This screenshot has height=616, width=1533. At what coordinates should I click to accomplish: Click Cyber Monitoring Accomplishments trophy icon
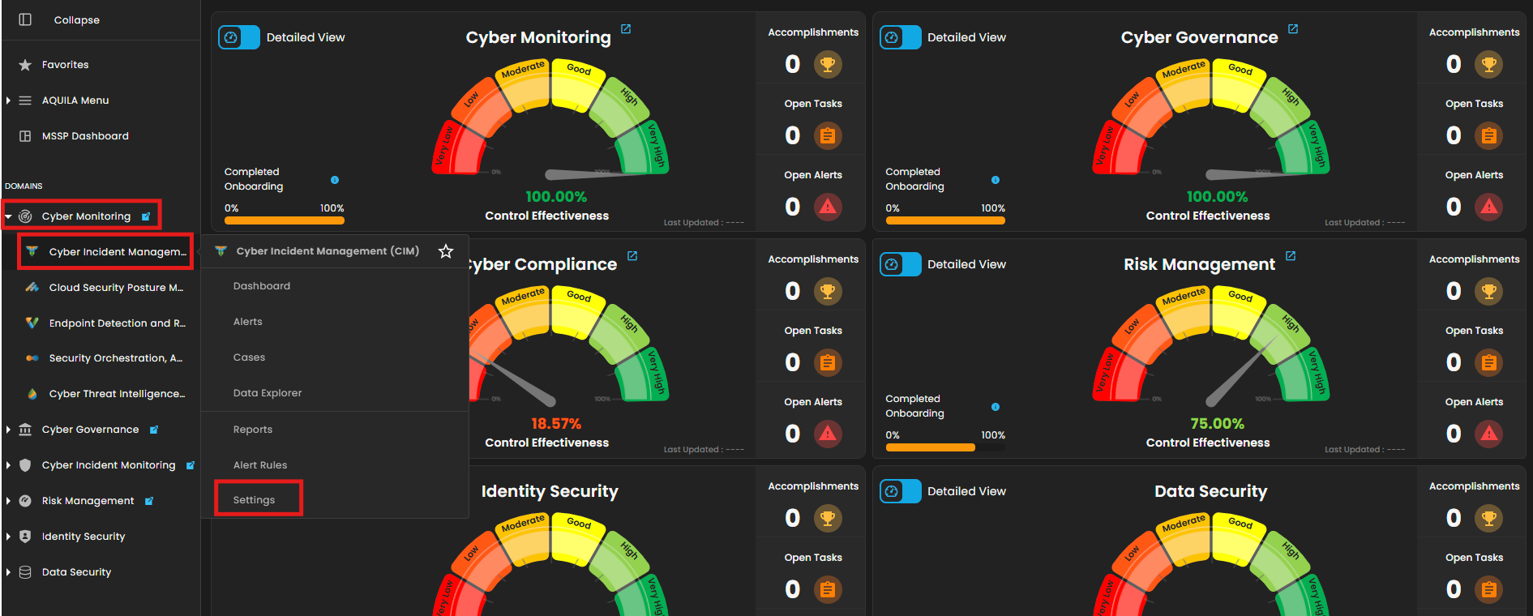coord(828,64)
